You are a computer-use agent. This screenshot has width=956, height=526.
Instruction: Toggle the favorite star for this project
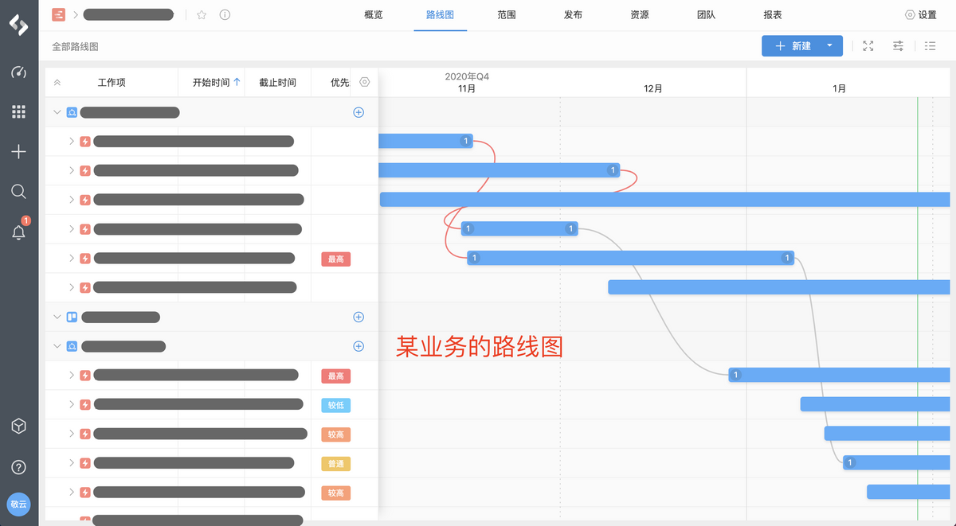pos(203,14)
